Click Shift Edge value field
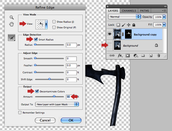This screenshot has height=131, width=172. pyautogui.click(x=71, y=80)
